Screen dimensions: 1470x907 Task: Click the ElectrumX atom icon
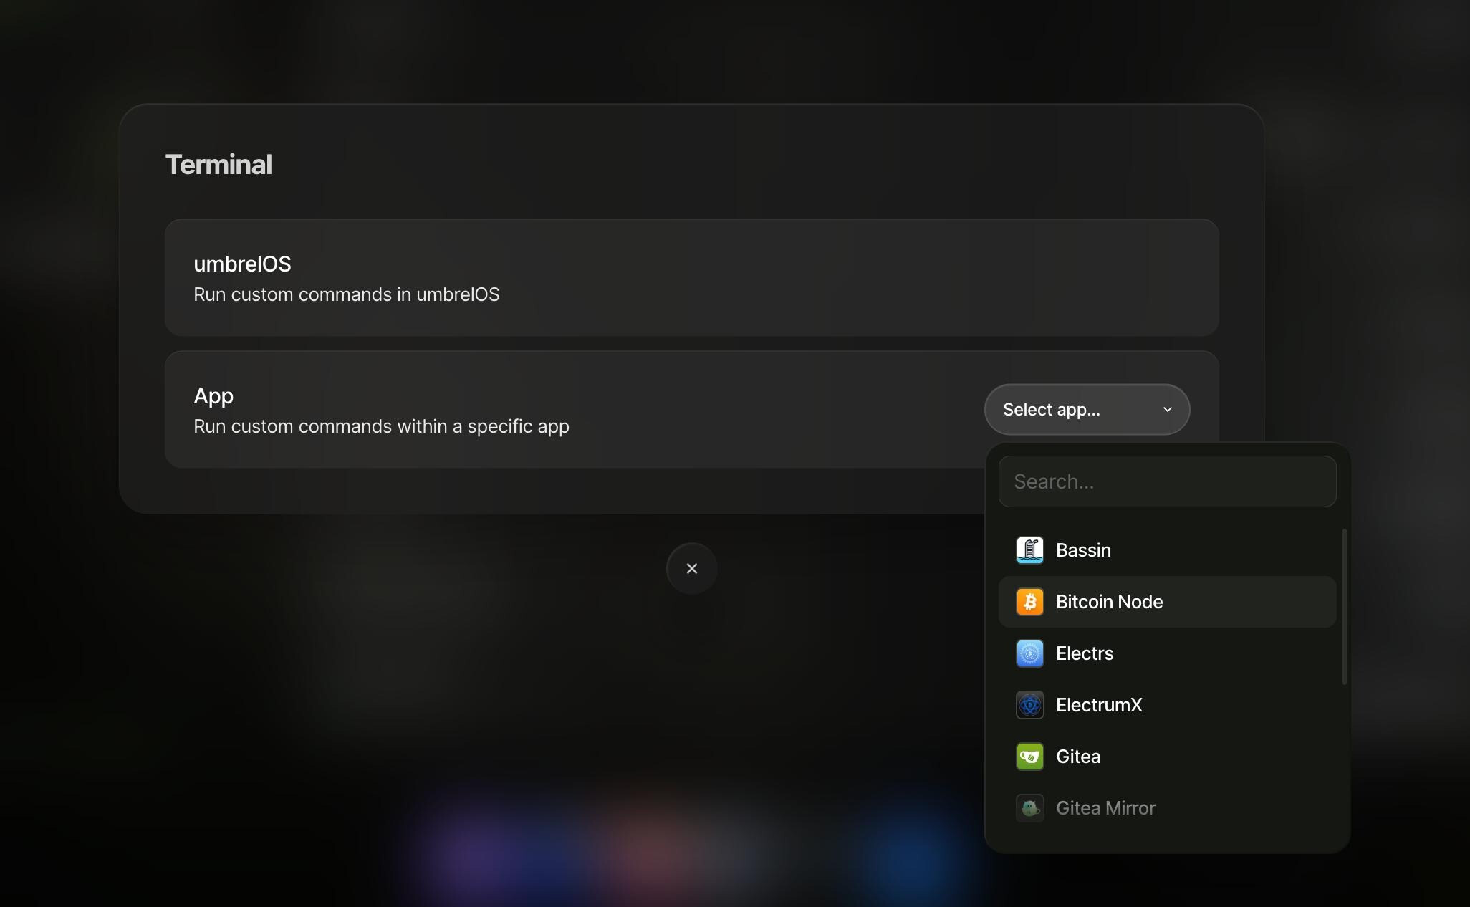[1029, 705]
